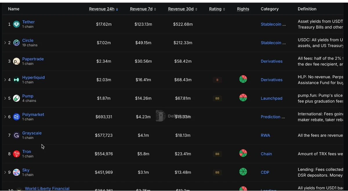This screenshot has width=348, height=191.
Task: Open the CDP category link
Action: click(x=265, y=172)
